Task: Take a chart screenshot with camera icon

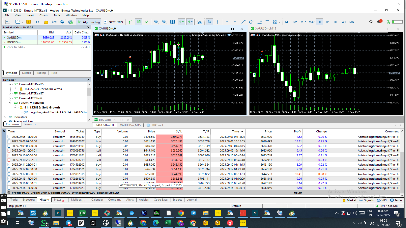Action: tap(200, 22)
